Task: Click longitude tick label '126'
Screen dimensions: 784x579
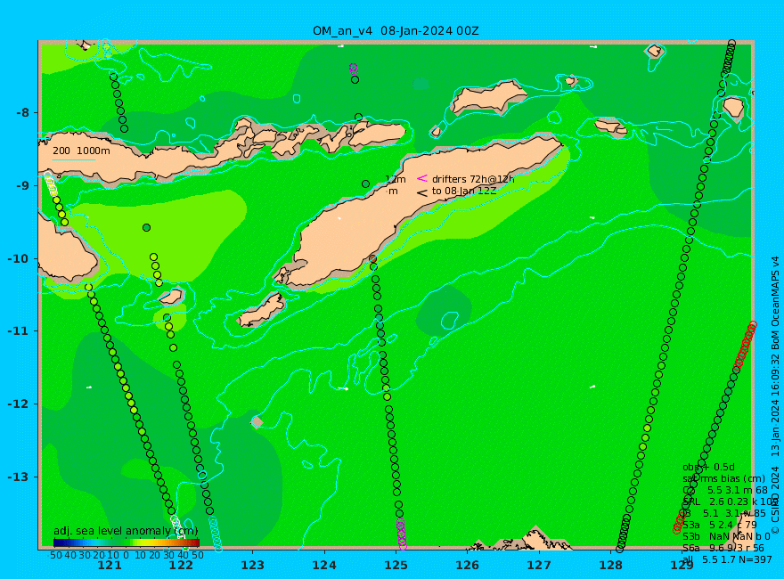Action: point(468,566)
